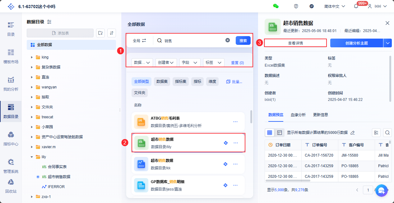Open the round message icon in header

click(x=312, y=6)
